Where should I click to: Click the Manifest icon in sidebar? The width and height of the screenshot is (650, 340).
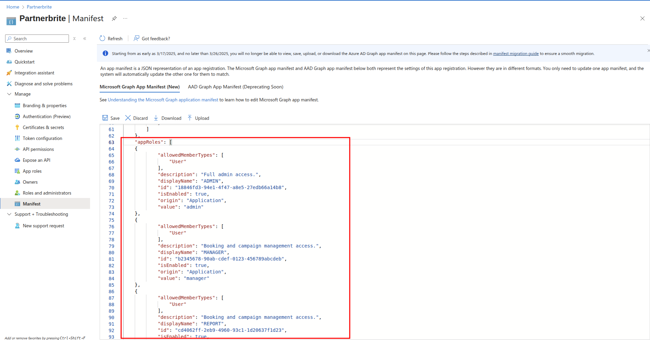click(17, 204)
